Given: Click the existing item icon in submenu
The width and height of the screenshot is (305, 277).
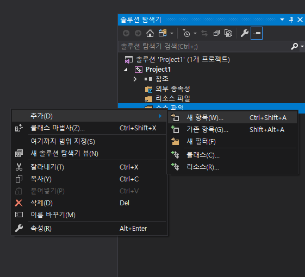Looking at the screenshot, I should point(175,129).
